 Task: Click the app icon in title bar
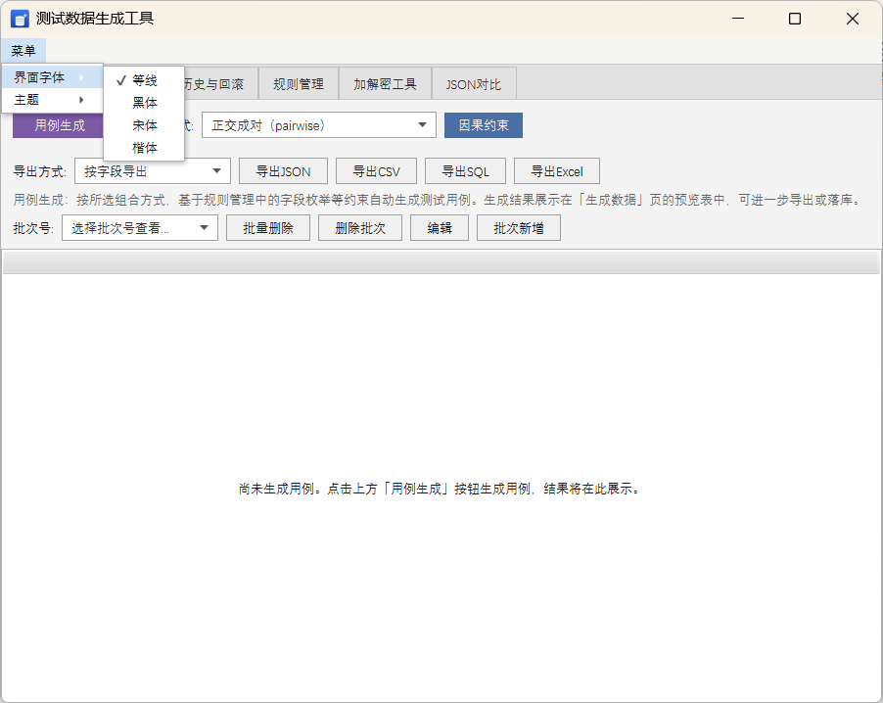[x=20, y=19]
